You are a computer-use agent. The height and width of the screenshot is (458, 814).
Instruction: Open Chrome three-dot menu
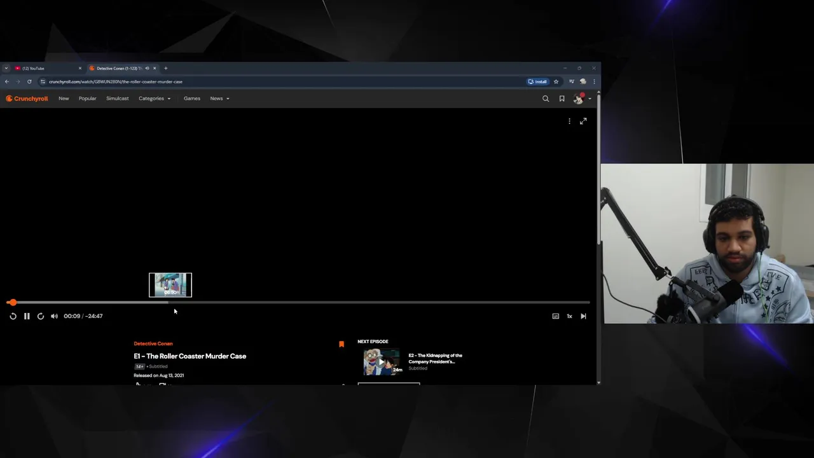[594, 81]
